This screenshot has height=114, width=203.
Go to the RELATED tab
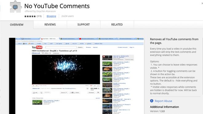[117, 25]
